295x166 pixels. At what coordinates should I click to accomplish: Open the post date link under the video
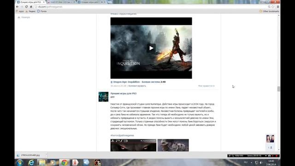[x=118, y=86]
